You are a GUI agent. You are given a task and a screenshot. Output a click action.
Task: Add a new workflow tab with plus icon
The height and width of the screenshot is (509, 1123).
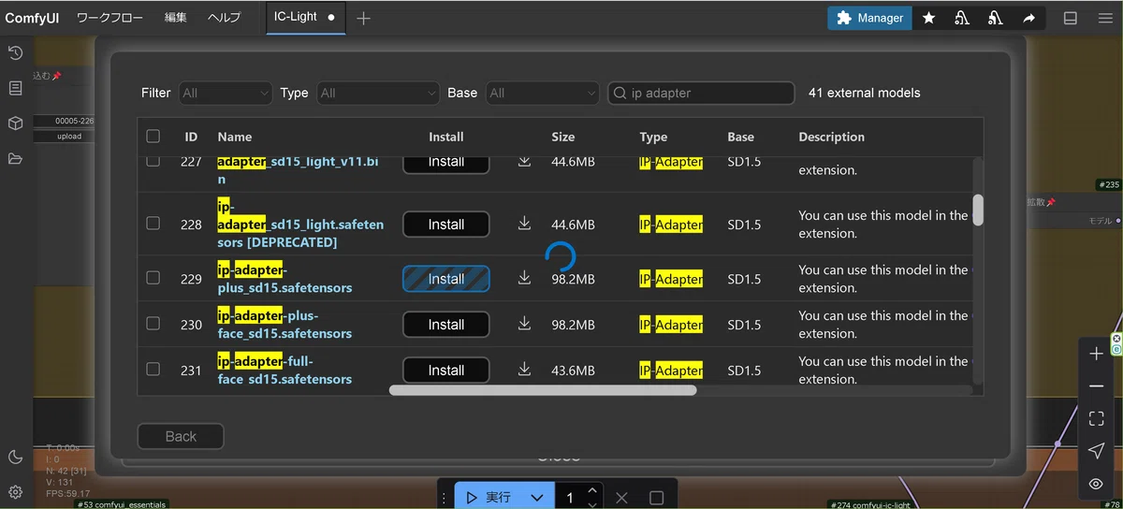[363, 18]
